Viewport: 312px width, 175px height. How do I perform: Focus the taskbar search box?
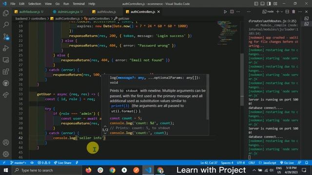(47, 170)
